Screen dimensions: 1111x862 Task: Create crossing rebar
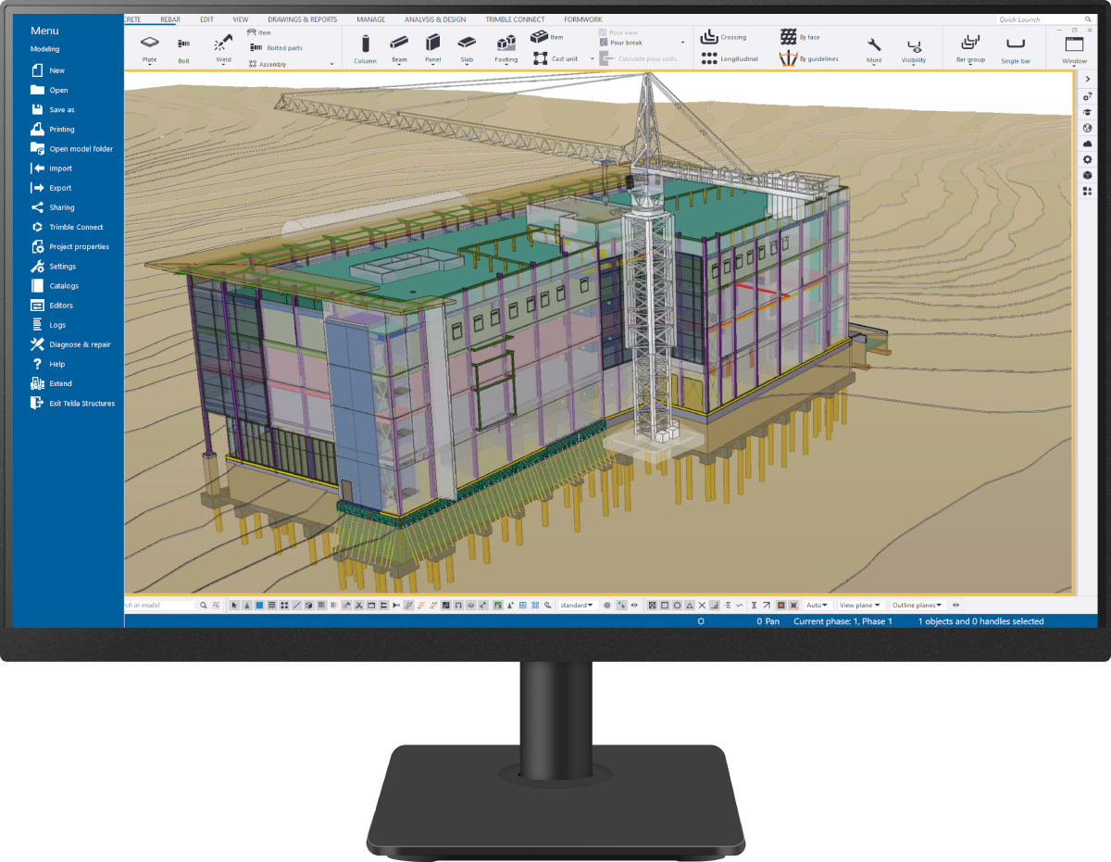(723, 36)
